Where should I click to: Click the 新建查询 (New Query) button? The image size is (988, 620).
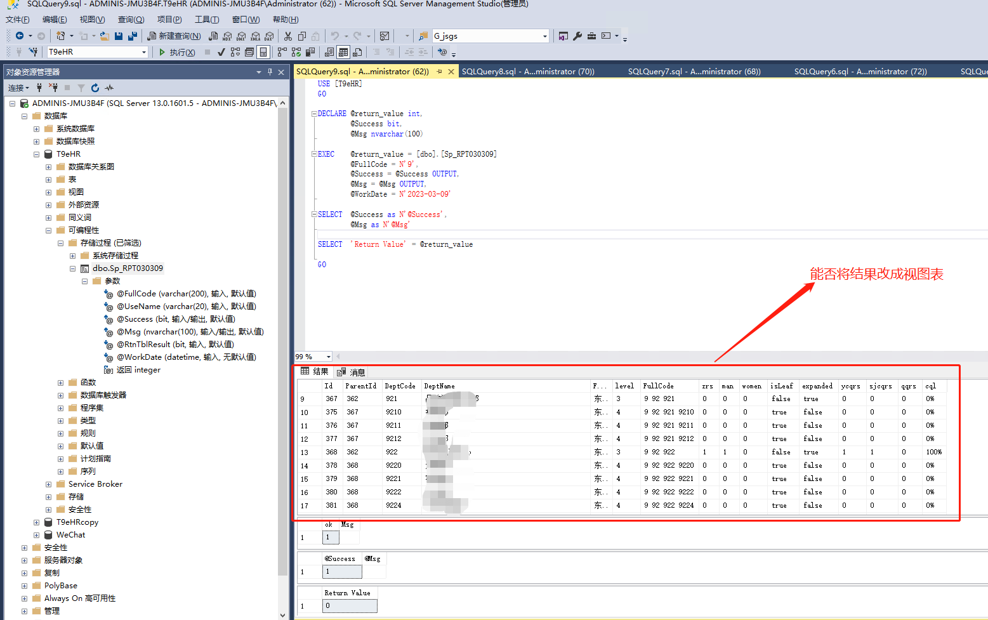tap(174, 36)
